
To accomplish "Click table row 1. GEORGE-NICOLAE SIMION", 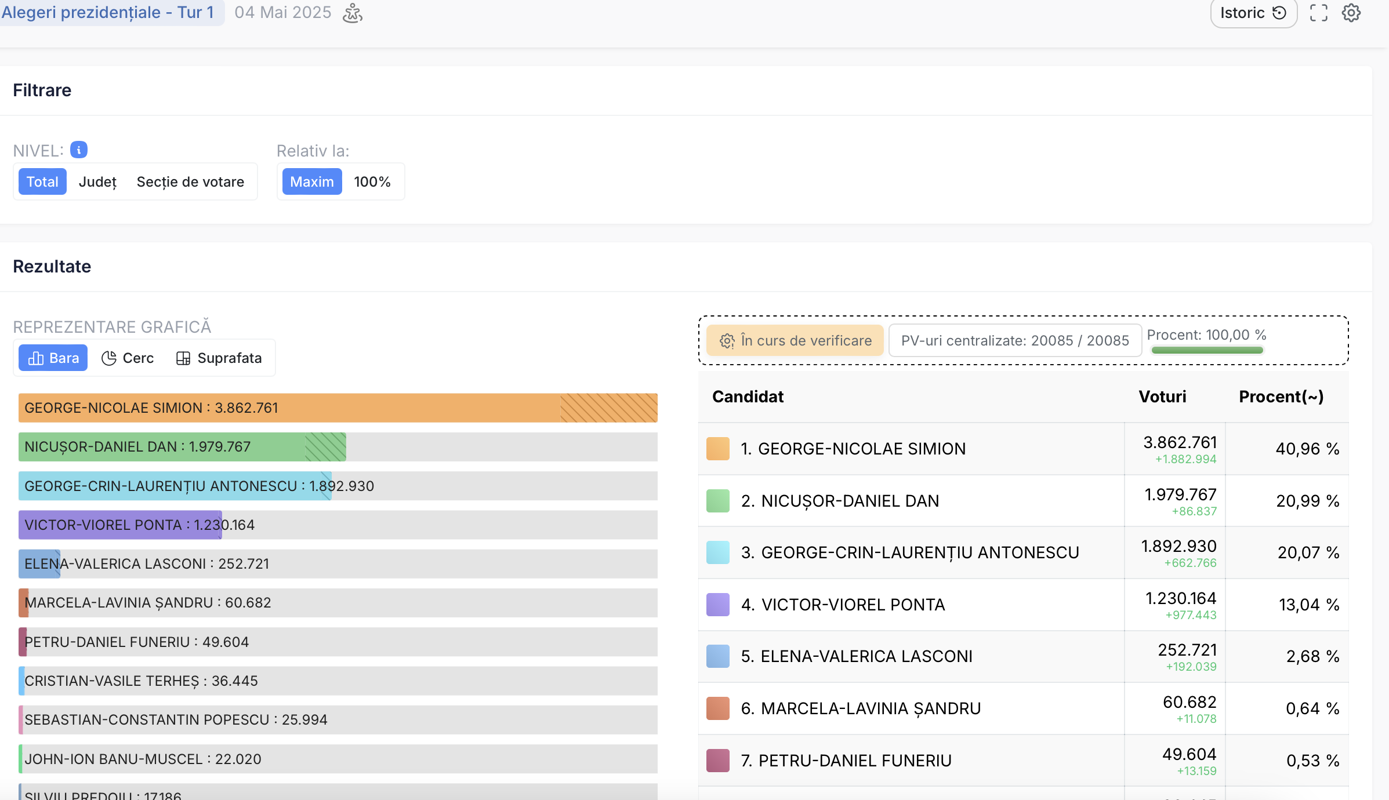I will (1024, 449).
